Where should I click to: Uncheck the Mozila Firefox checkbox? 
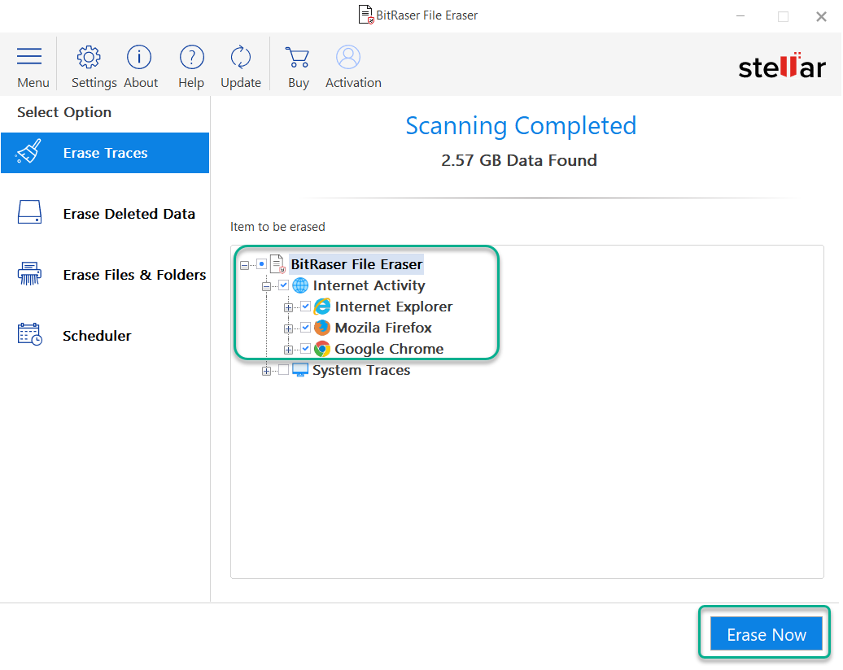click(x=305, y=327)
